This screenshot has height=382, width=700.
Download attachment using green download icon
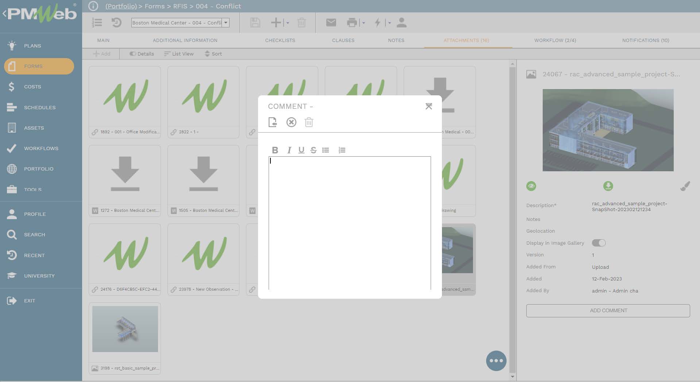coord(608,186)
